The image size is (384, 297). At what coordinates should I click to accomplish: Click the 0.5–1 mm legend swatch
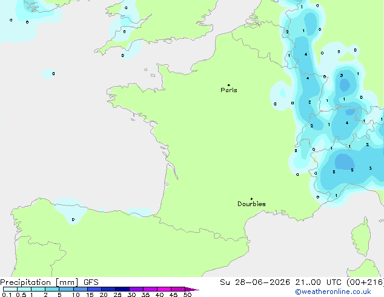coord(24,289)
